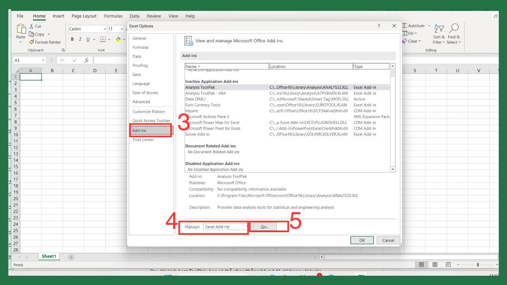Select the Solver Add-in list entry

198,134
